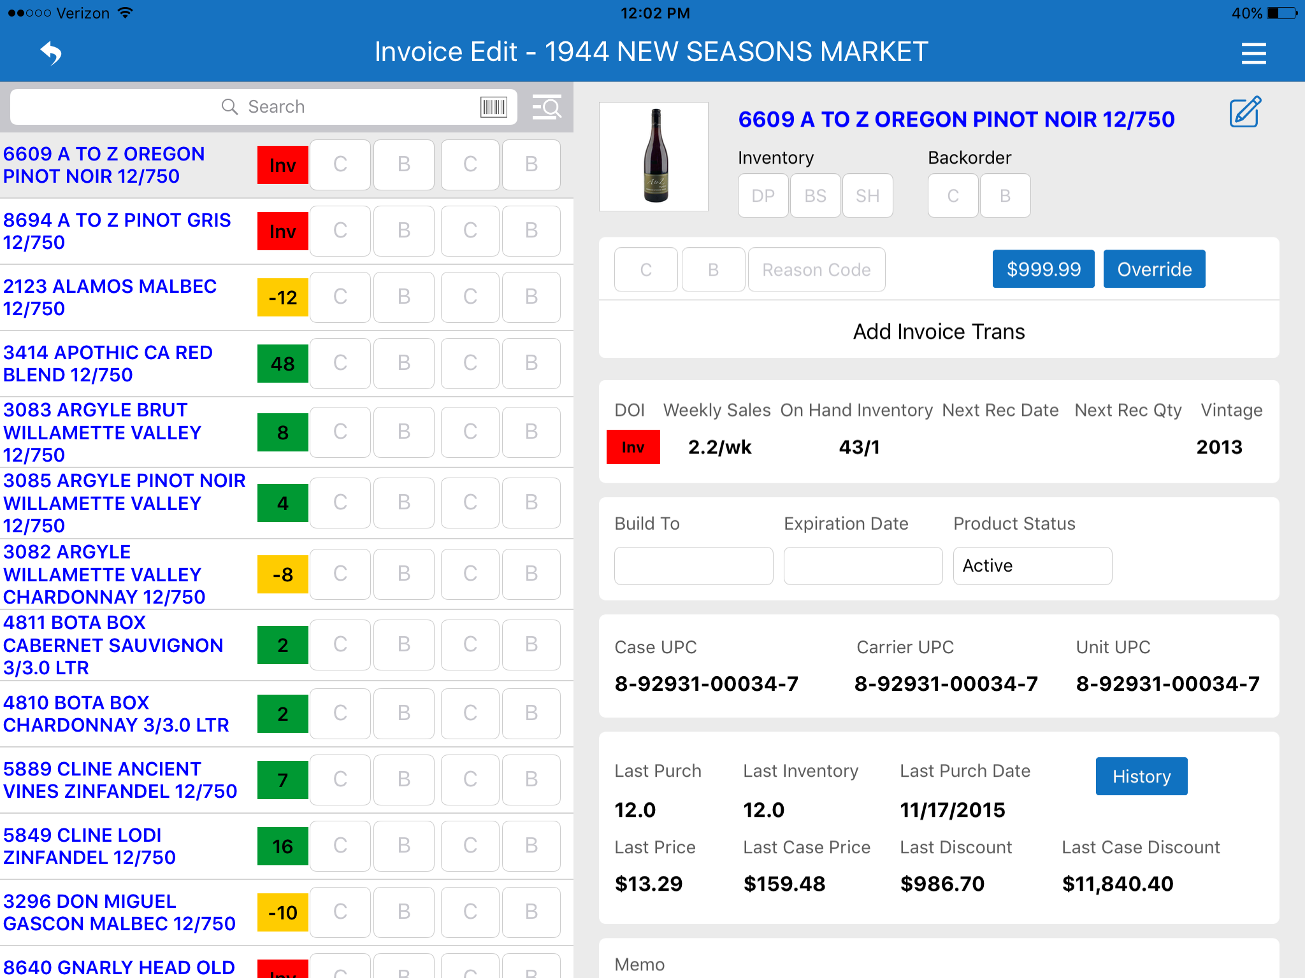Image resolution: width=1305 pixels, height=978 pixels.
Task: Open the Reason Code selector
Action: click(816, 269)
